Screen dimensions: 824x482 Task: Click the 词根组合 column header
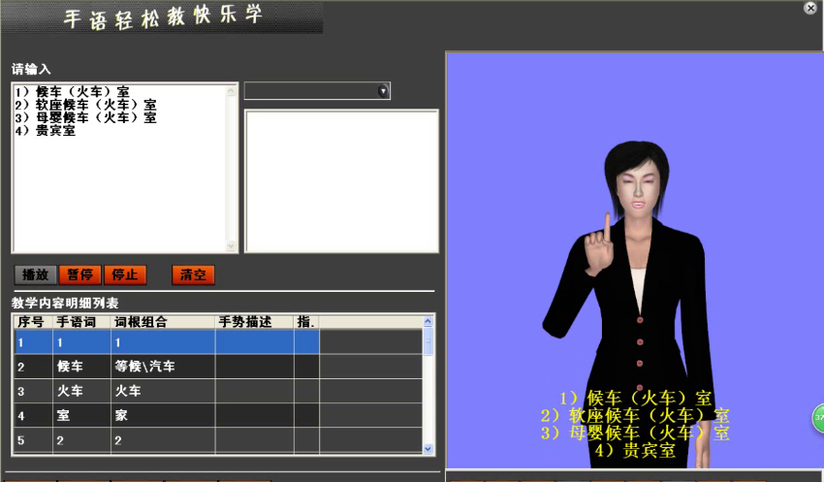point(163,322)
